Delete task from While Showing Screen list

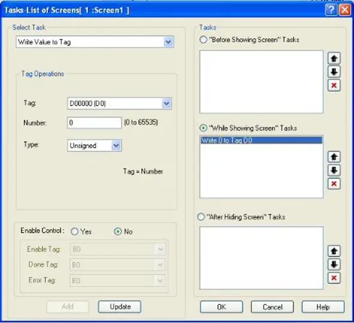click(334, 183)
